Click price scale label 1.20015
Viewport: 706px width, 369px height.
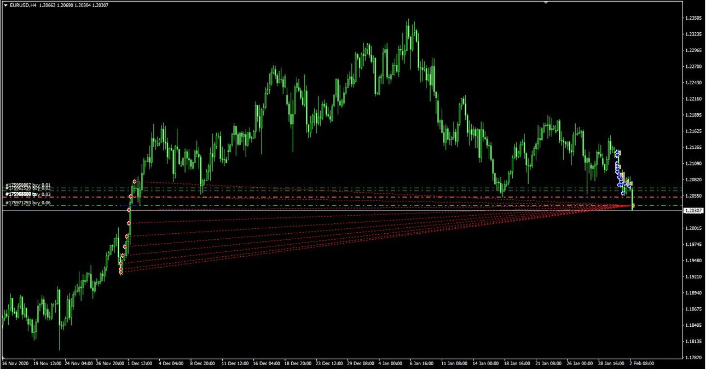pyautogui.click(x=693, y=228)
